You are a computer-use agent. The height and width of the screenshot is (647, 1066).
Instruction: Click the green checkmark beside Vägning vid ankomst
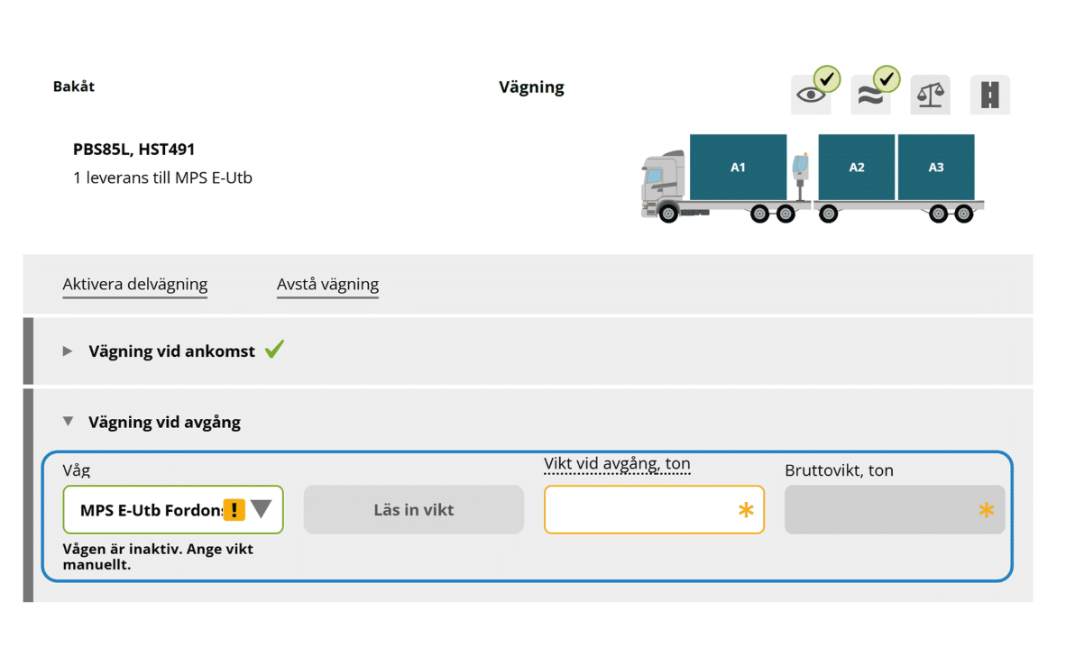(275, 350)
